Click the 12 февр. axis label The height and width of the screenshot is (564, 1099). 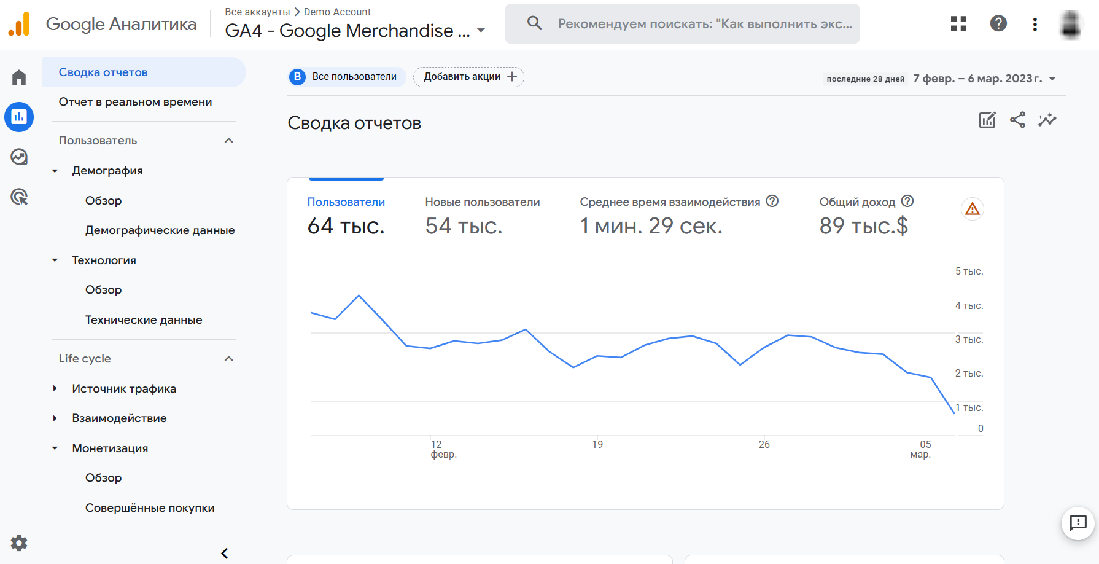(443, 449)
